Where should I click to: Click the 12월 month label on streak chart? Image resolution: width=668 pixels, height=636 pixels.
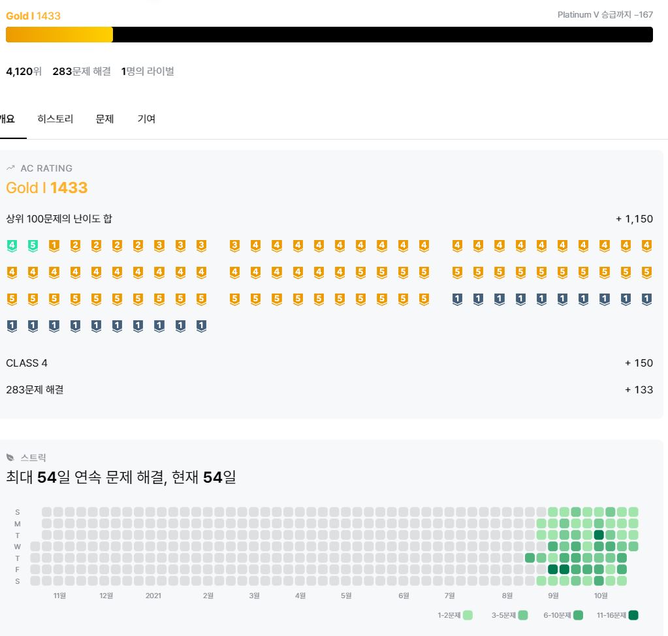click(x=106, y=596)
